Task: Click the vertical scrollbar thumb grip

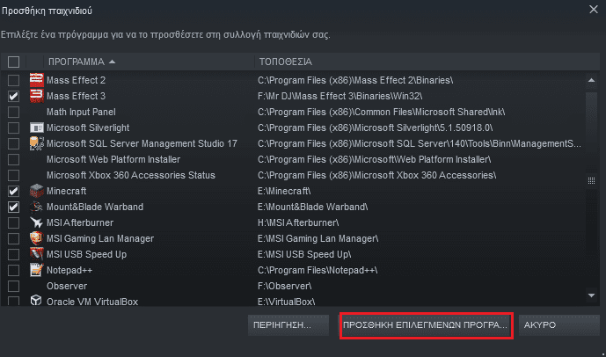Action: tap(591, 180)
